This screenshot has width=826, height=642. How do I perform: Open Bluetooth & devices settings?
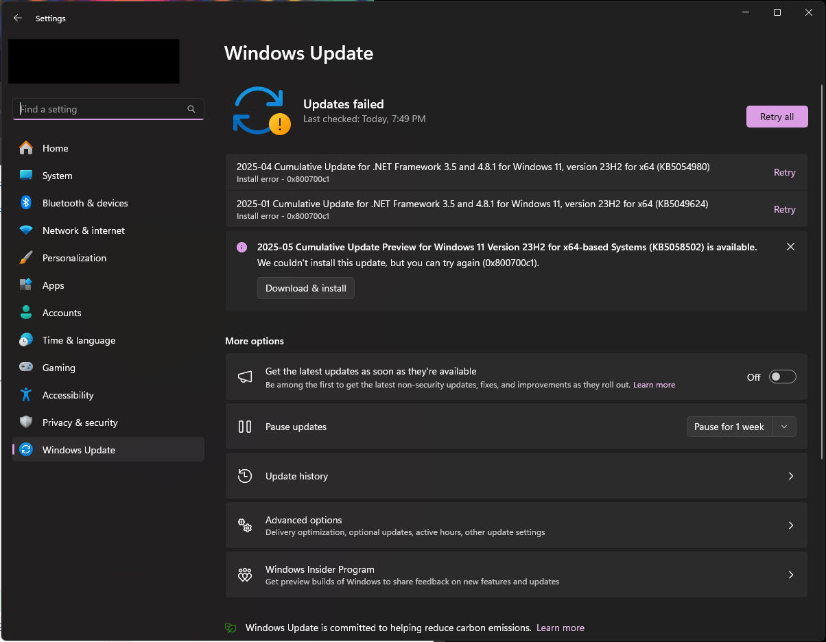[108, 203]
